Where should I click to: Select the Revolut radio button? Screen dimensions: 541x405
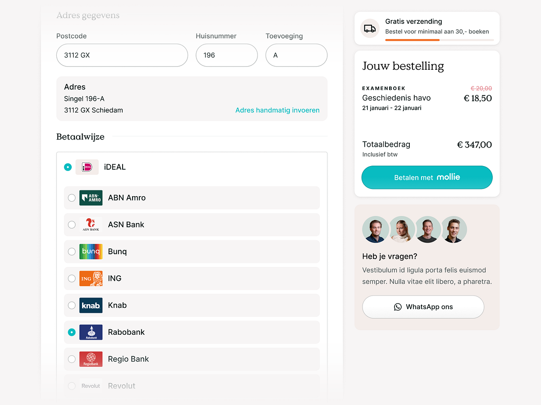[x=71, y=386]
